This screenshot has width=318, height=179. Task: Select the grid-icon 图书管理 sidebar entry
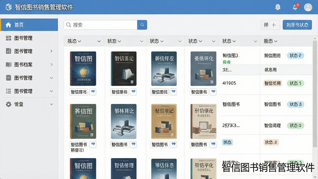tap(29, 38)
